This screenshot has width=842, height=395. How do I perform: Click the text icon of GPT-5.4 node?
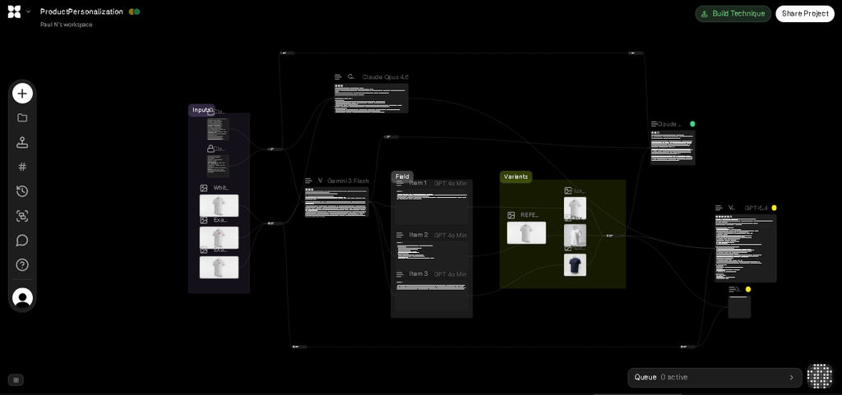[719, 208]
